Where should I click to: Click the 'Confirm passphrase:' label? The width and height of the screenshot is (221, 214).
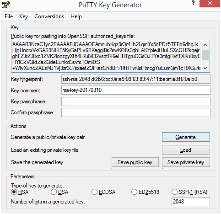pyautogui.click(x=32, y=112)
